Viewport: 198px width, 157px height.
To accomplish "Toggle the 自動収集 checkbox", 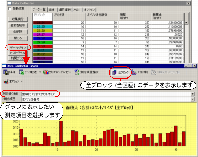I will click(9, 9).
